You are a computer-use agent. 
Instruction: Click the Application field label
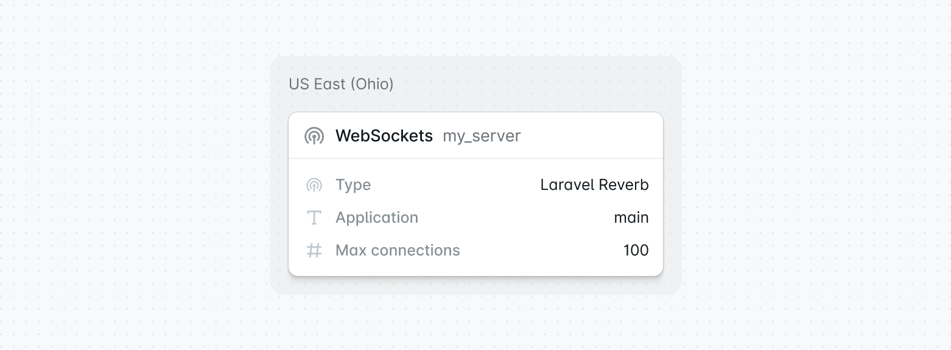(x=377, y=218)
